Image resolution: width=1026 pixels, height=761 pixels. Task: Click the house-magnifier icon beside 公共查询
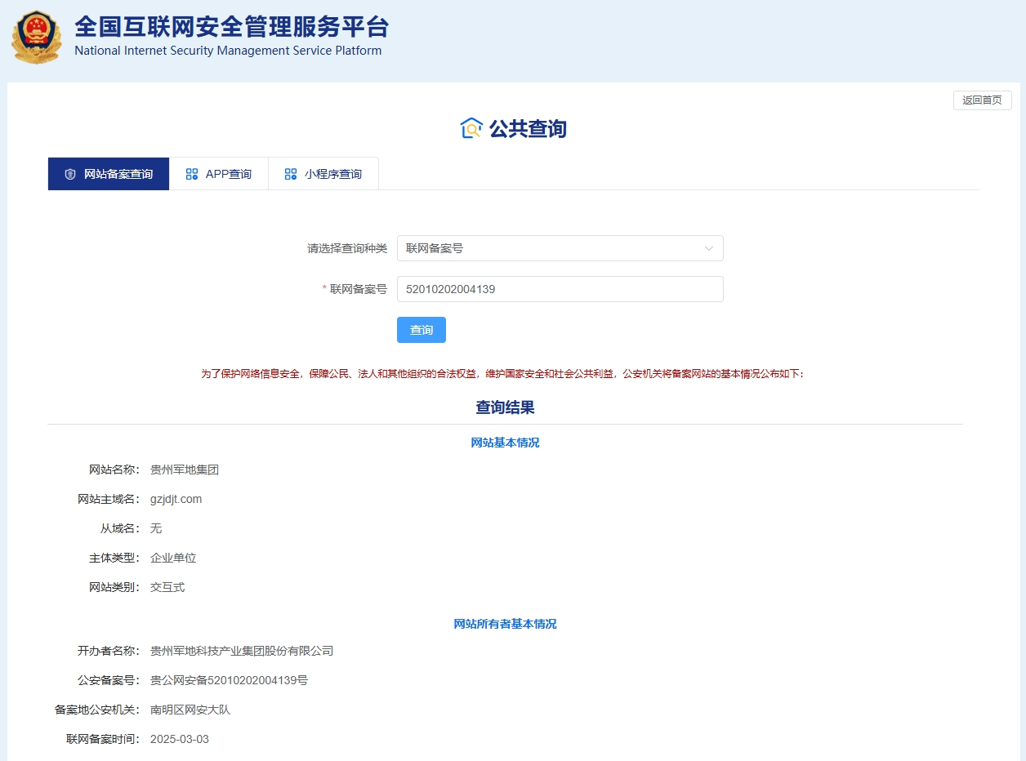pyautogui.click(x=471, y=128)
